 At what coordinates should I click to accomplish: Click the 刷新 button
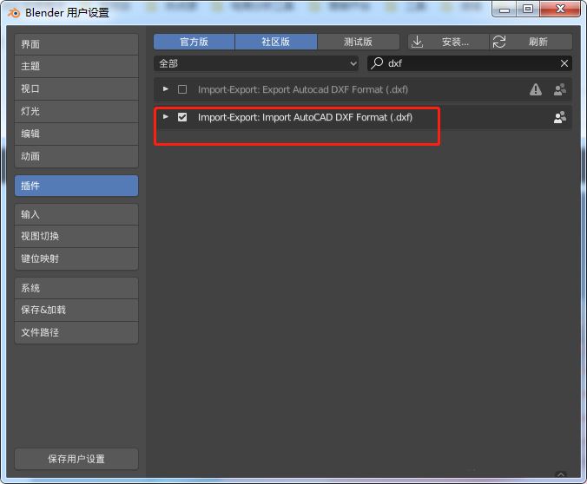point(531,42)
